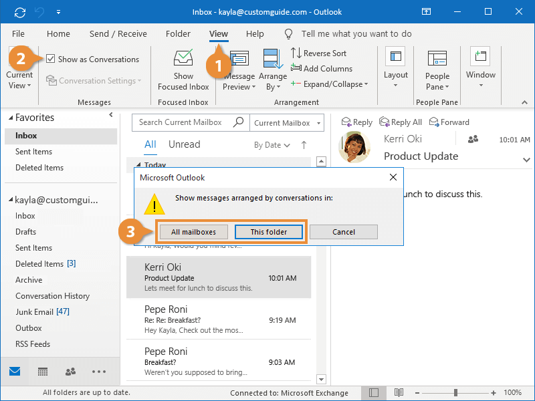The width and height of the screenshot is (535, 401).
Task: Toggle sort order arrow in message list
Action: [x=304, y=145]
